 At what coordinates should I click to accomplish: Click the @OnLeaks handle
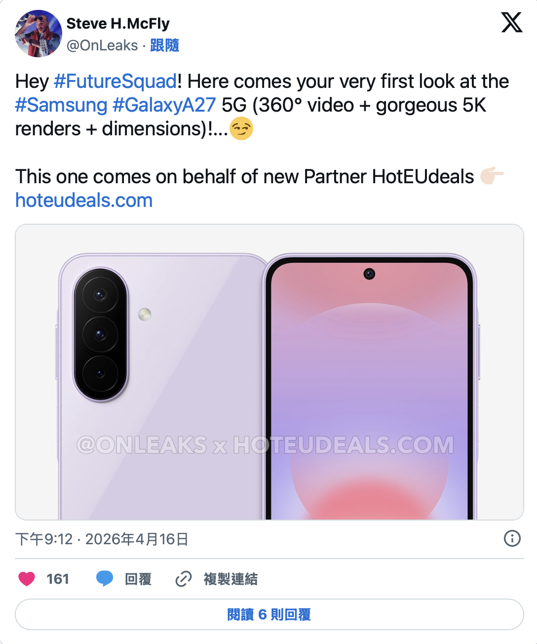pyautogui.click(x=102, y=45)
